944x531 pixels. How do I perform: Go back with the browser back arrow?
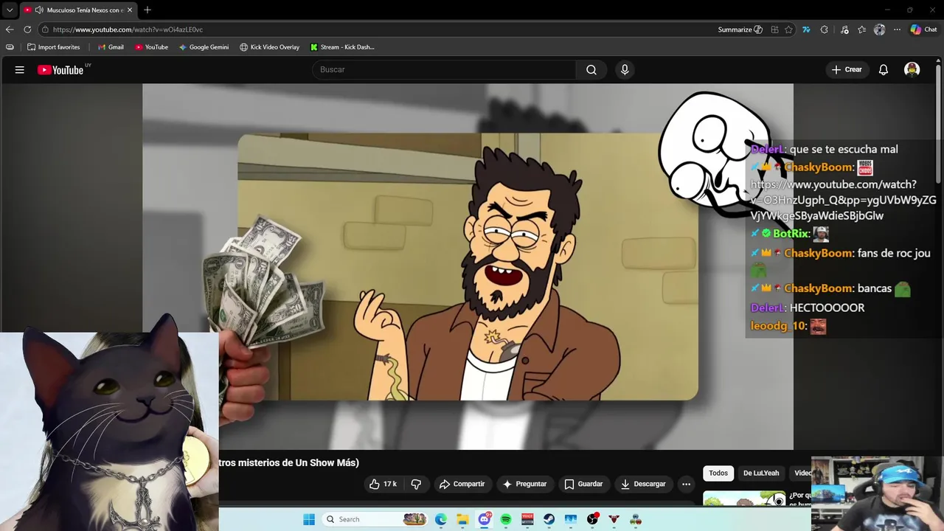(x=10, y=29)
